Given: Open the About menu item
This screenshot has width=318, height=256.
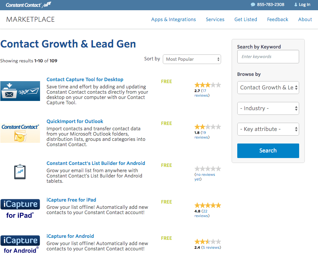Looking at the screenshot, I should coord(305,19).
